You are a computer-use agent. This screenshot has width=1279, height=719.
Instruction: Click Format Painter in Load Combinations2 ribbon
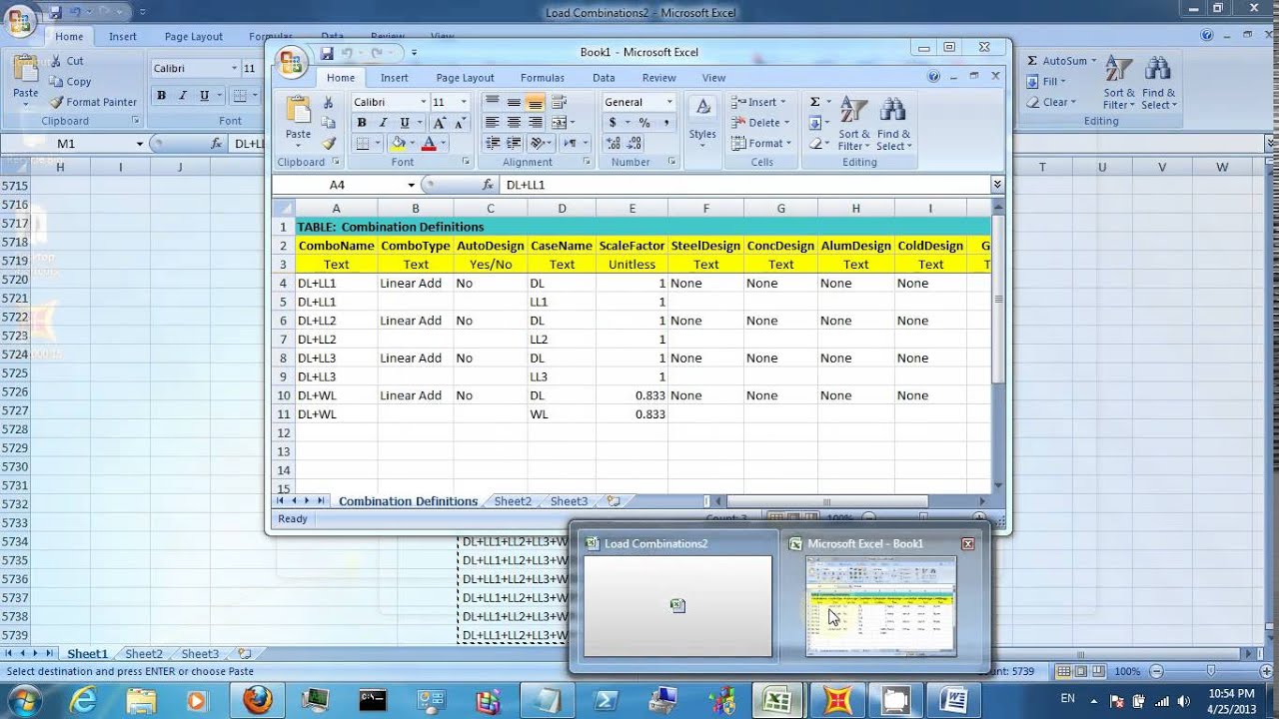(92, 102)
